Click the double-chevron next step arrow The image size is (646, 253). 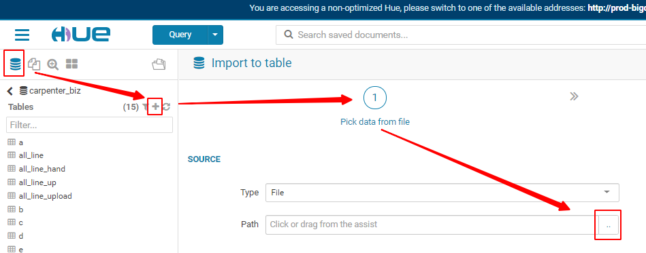[x=574, y=96]
